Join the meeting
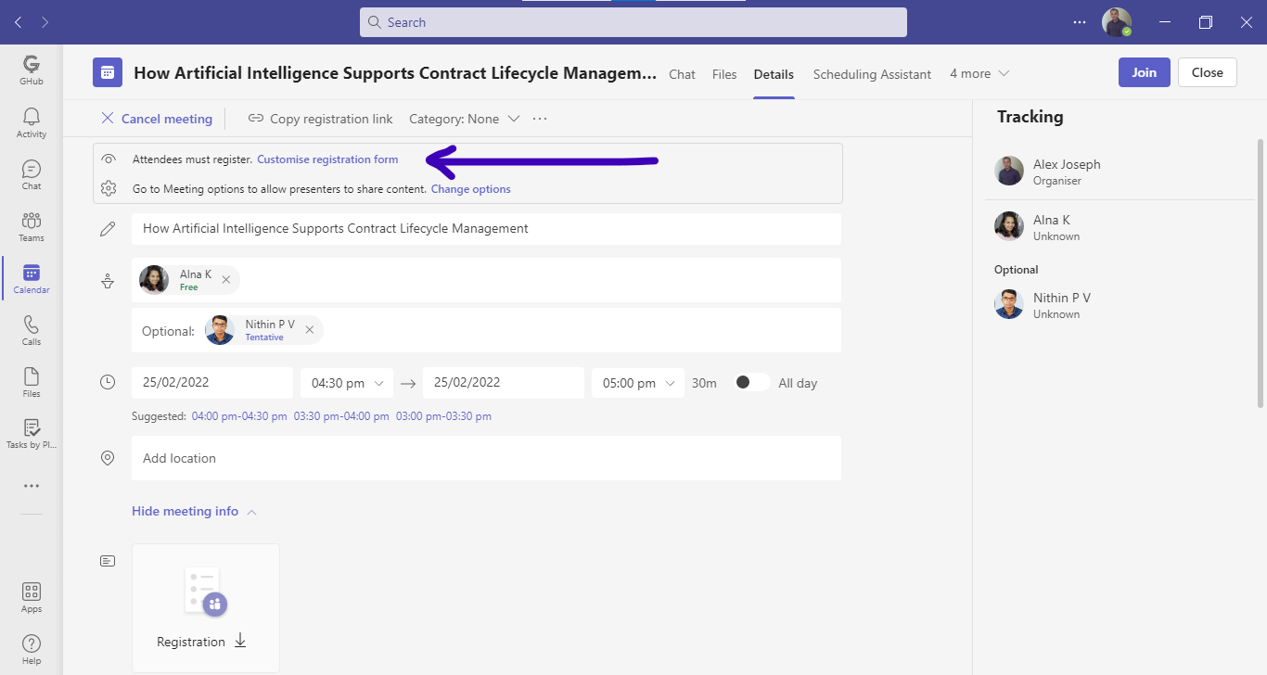The image size is (1267, 675). pyautogui.click(x=1144, y=71)
